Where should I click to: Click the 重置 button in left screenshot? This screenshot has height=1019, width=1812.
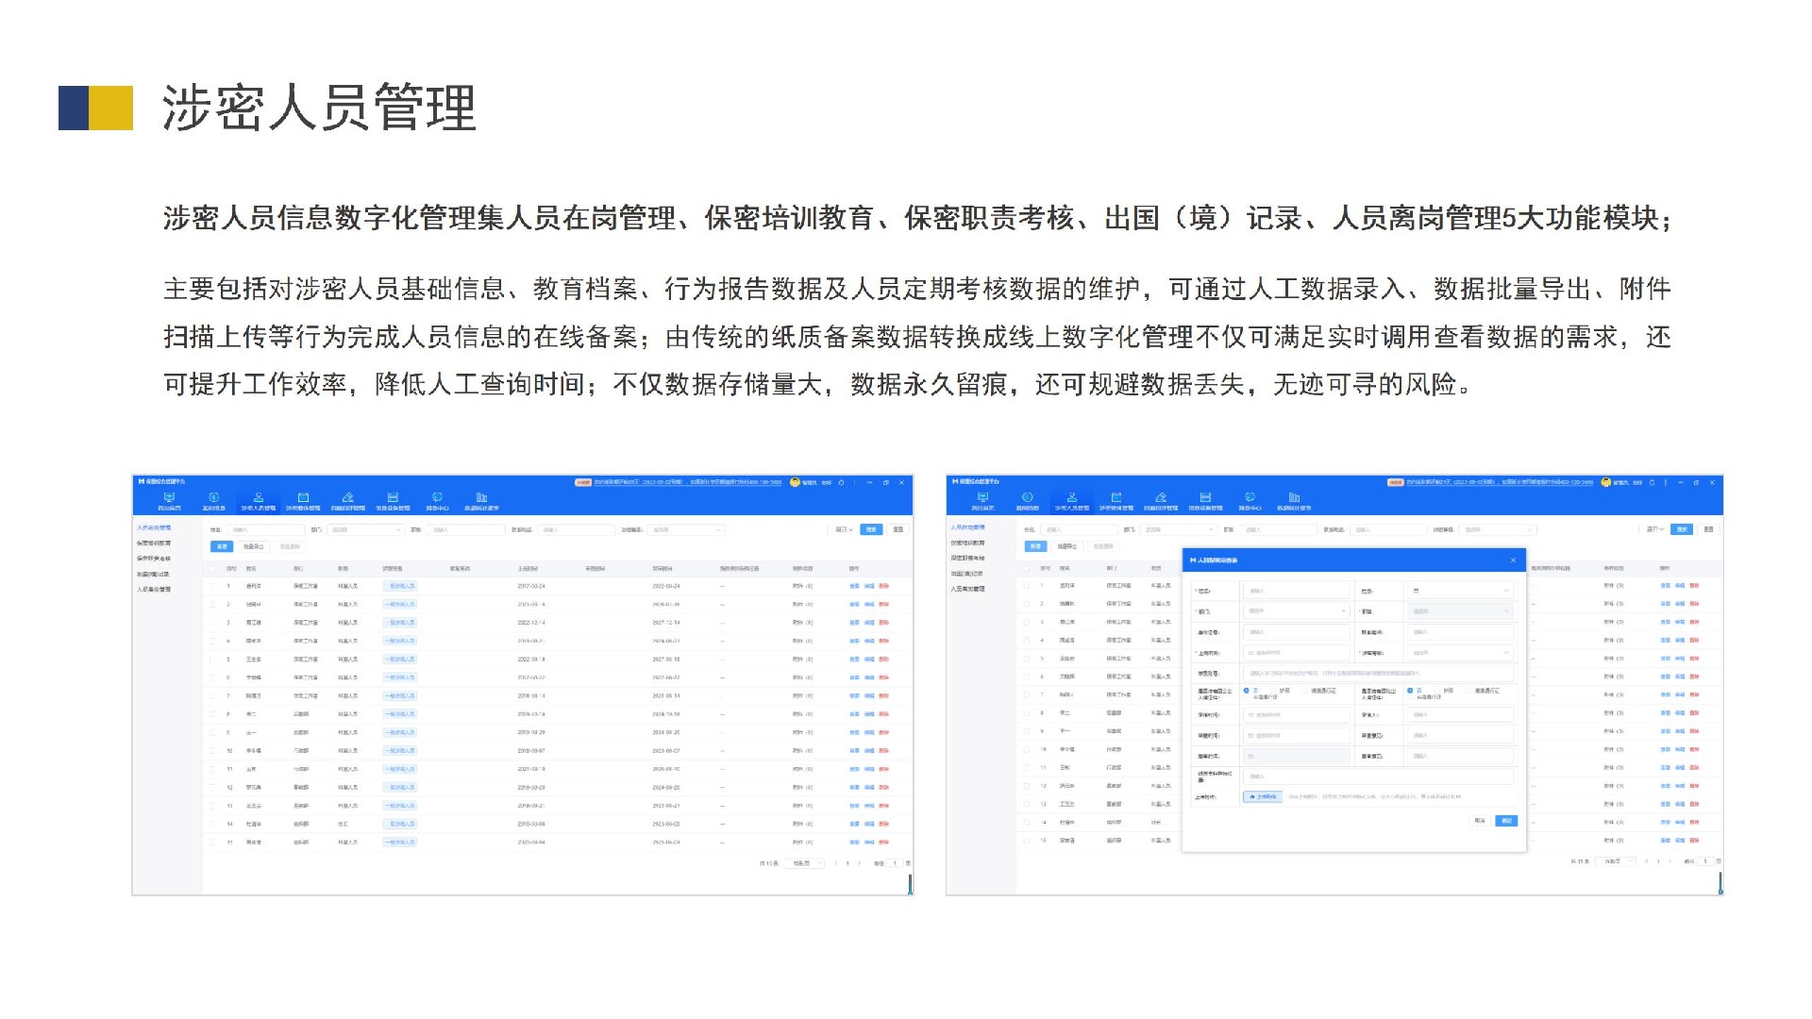pyautogui.click(x=898, y=529)
